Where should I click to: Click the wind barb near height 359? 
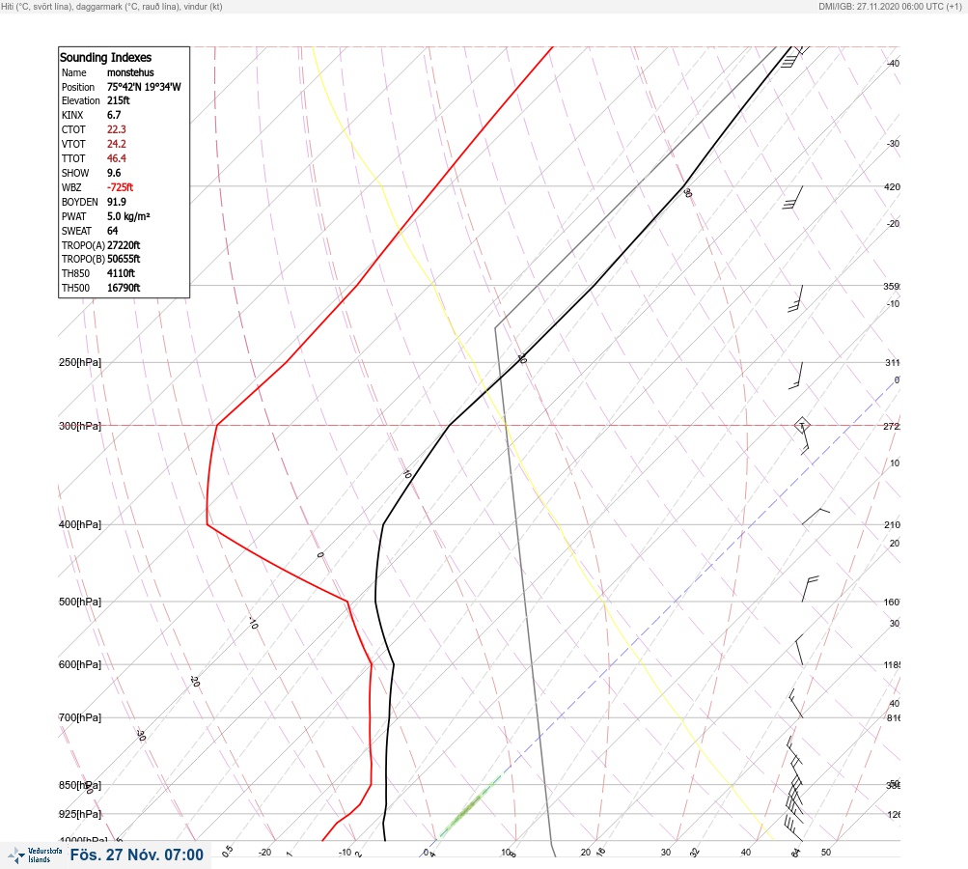coord(795,298)
